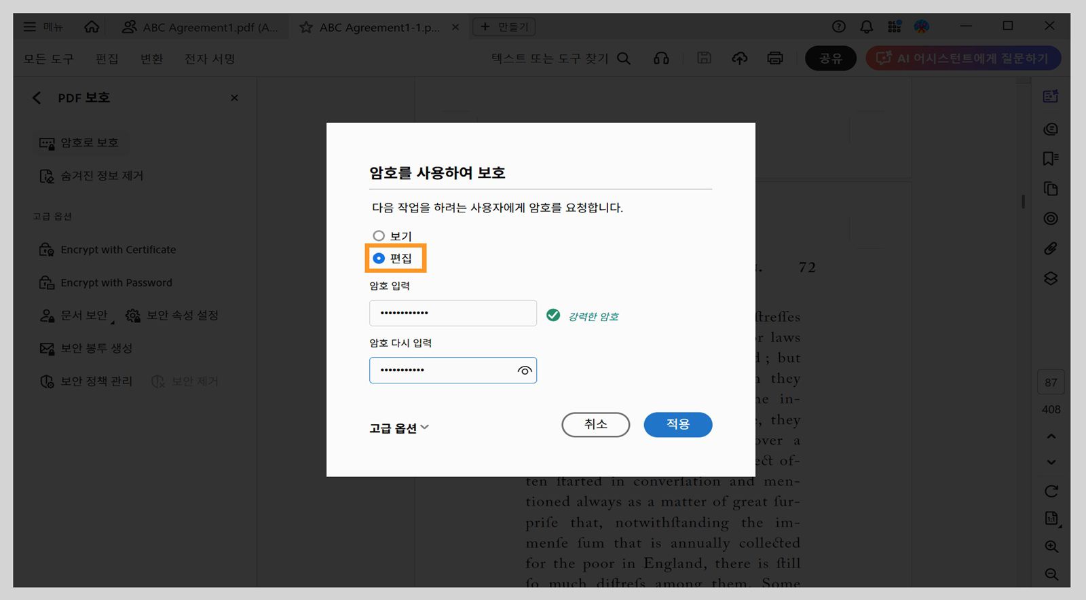1086x600 pixels.
Task: Click the save floppy disk icon
Action: pyautogui.click(x=704, y=58)
